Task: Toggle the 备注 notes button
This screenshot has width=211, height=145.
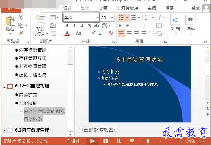Action: [x=73, y=141]
